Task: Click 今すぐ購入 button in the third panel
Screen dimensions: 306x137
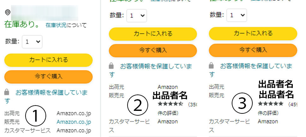Action: click(x=253, y=50)
